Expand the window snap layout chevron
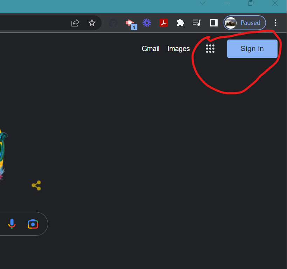 tap(202, 3)
